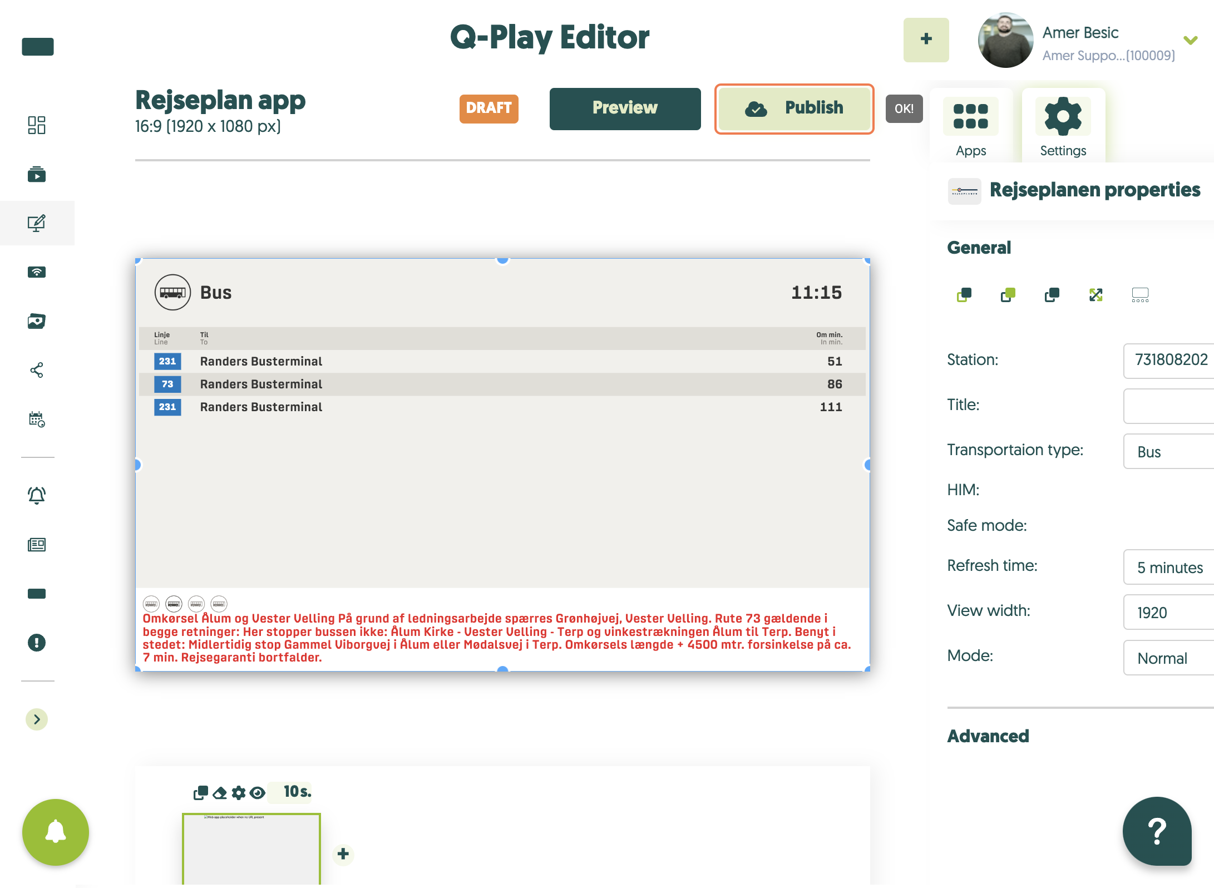Click the duplicate element icon in General
The image size is (1214, 888).
1052,295
